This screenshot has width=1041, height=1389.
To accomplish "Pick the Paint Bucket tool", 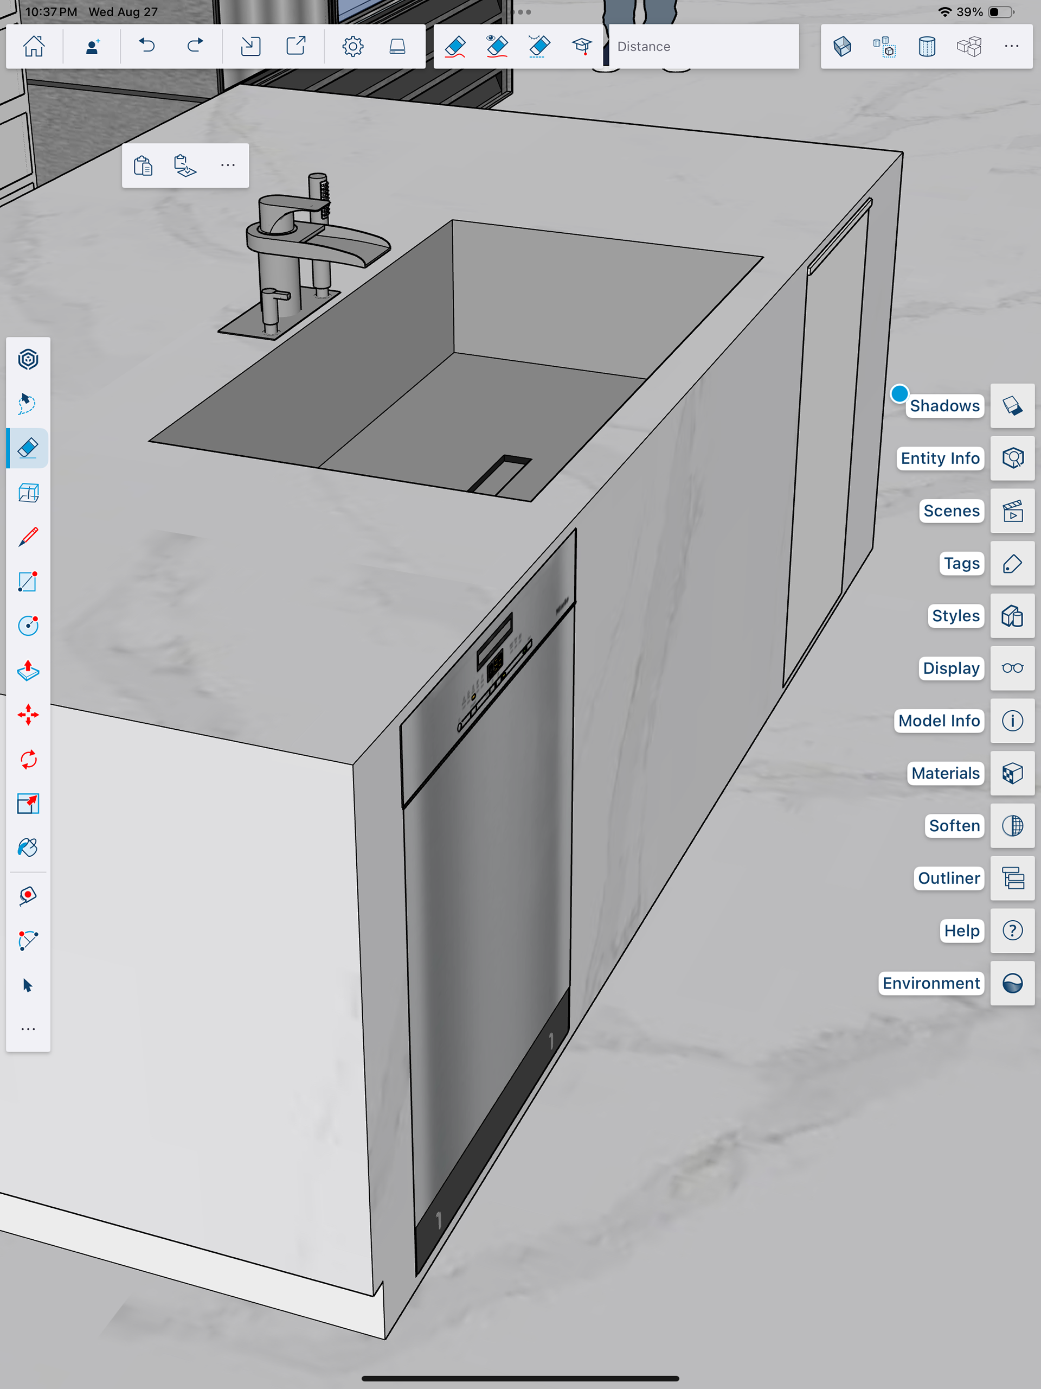I will (28, 848).
